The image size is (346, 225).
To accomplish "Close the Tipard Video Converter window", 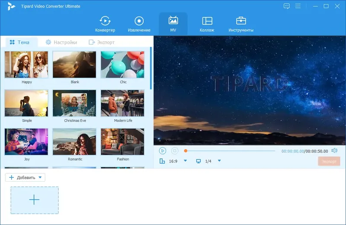I will click(337, 6).
